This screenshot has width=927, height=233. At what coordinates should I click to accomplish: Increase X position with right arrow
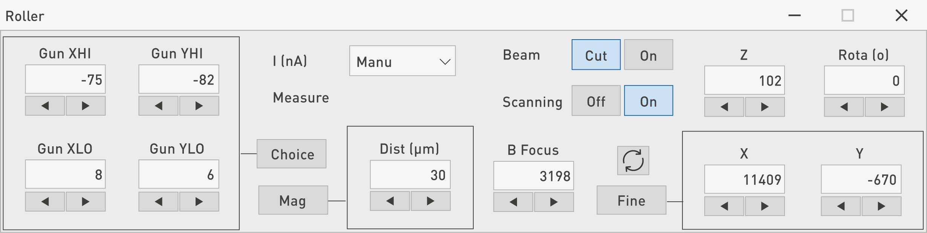(x=765, y=206)
